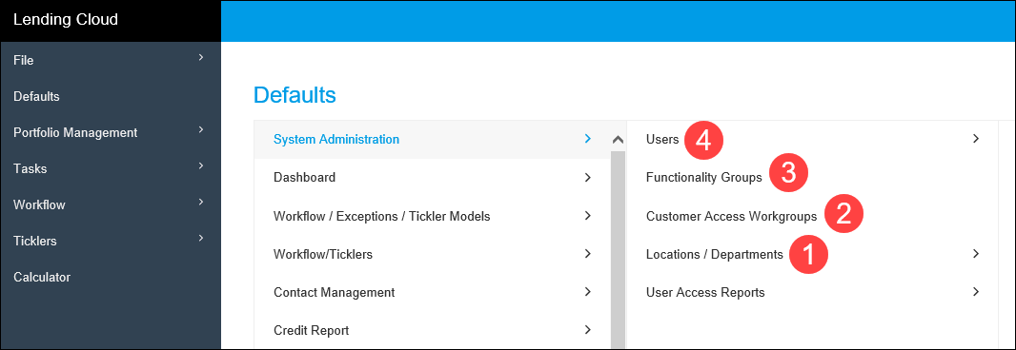Expand the Ticklers chevron in sidebar

coord(201,239)
